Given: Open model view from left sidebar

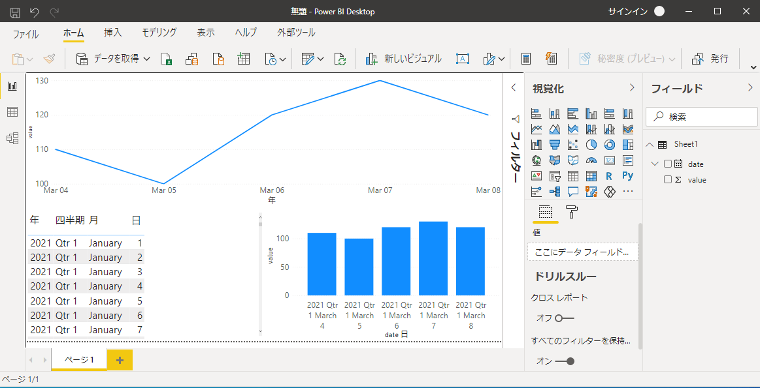Looking at the screenshot, I should (13, 138).
